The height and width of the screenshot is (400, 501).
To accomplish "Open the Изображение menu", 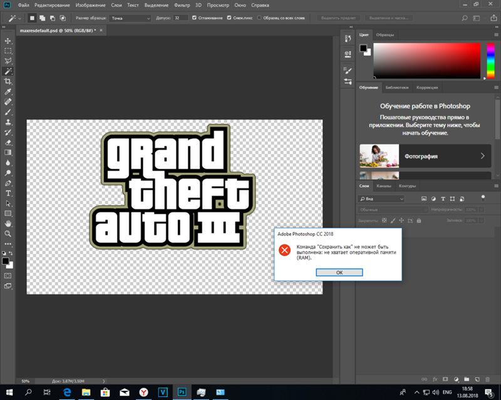I will point(90,5).
